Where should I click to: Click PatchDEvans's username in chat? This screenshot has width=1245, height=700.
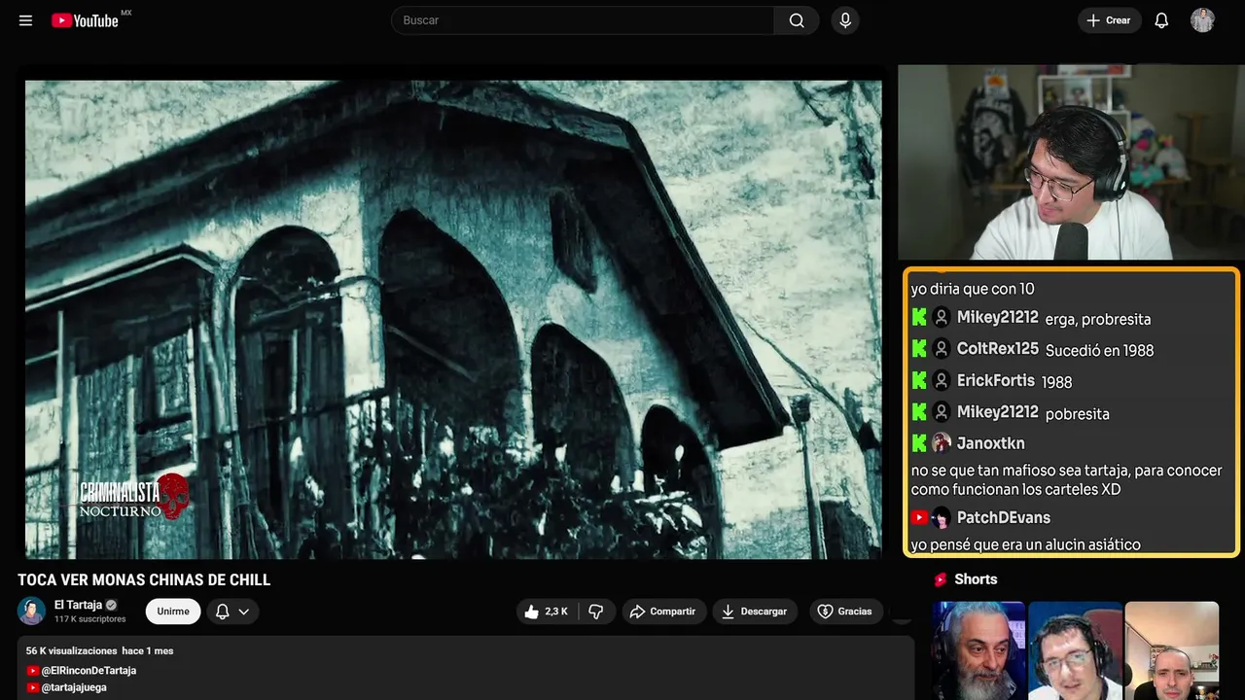pyautogui.click(x=1004, y=517)
